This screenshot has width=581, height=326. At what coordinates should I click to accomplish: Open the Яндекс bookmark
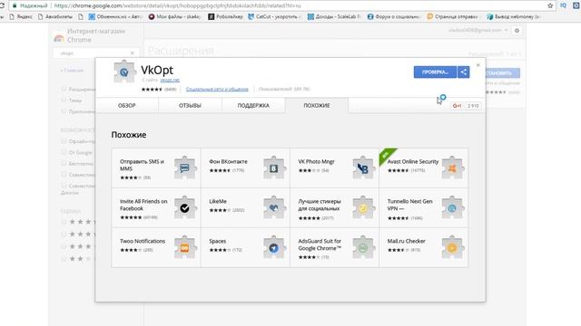[20, 16]
